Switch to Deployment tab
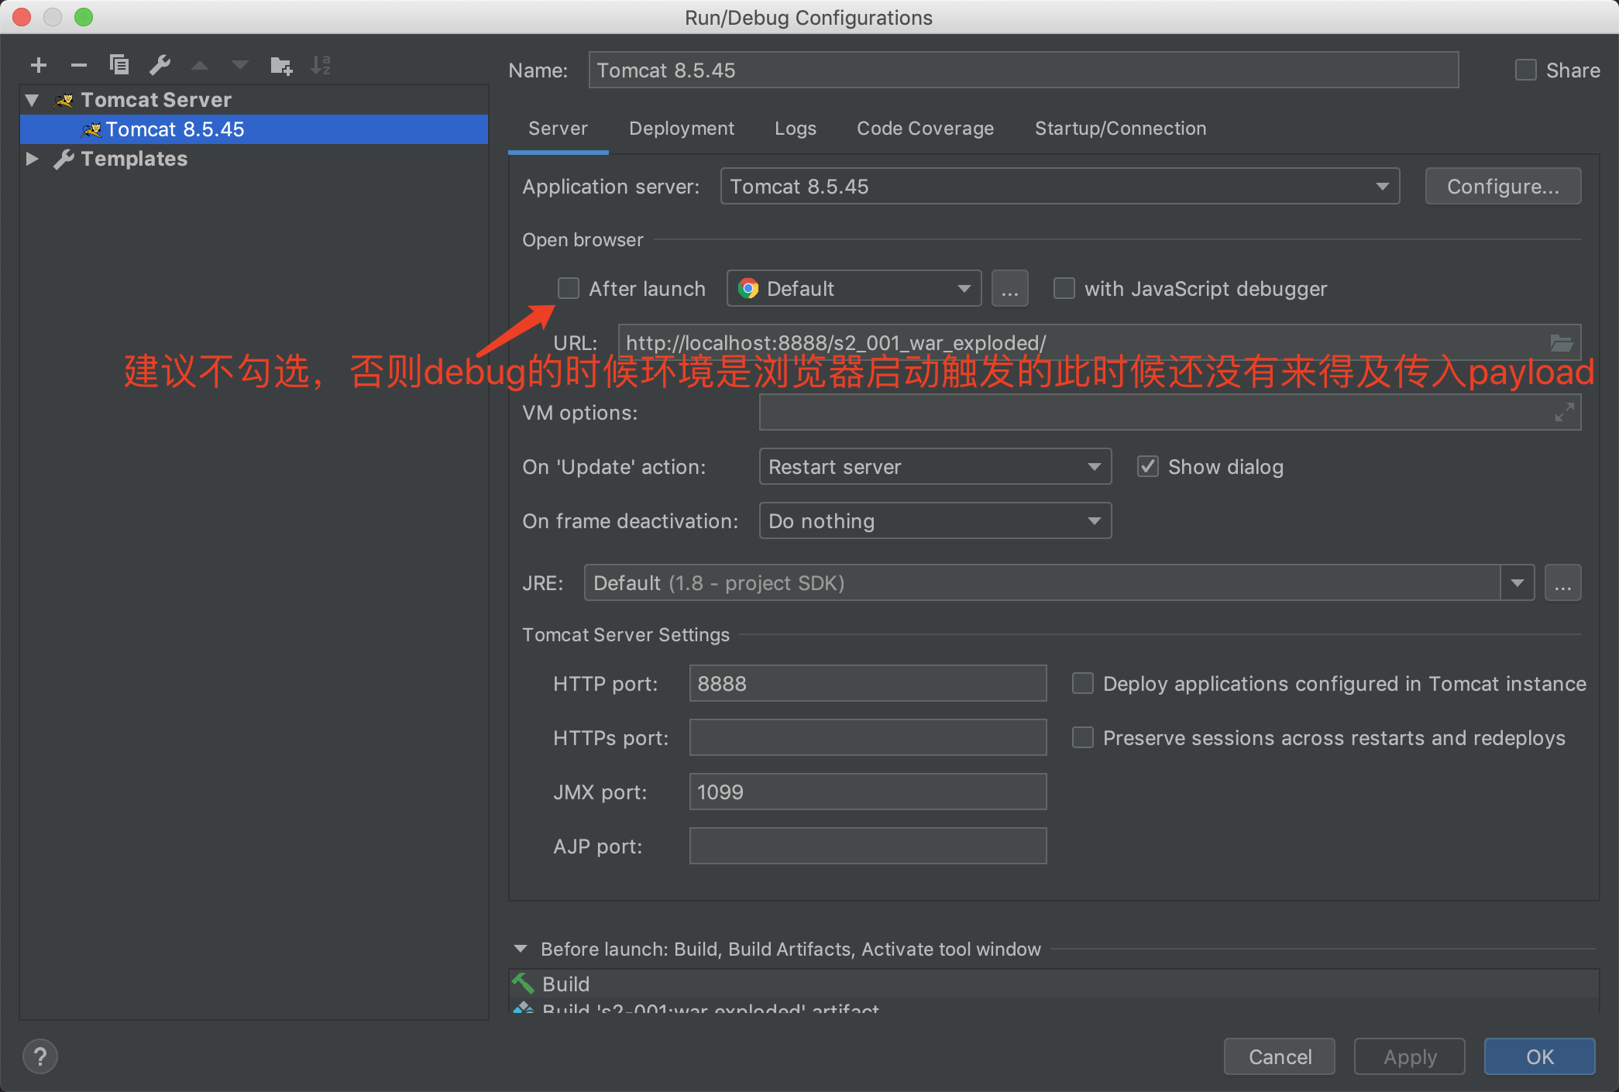Image resolution: width=1619 pixels, height=1092 pixels. (x=682, y=129)
